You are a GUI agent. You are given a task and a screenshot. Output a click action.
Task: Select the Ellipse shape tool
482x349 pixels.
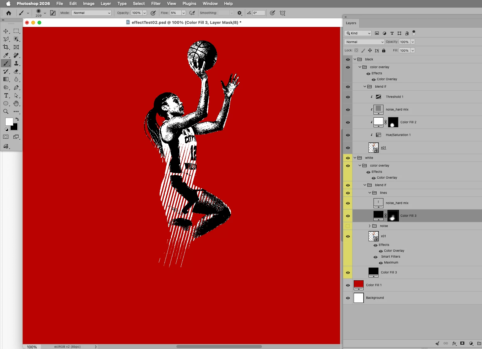tap(6, 103)
